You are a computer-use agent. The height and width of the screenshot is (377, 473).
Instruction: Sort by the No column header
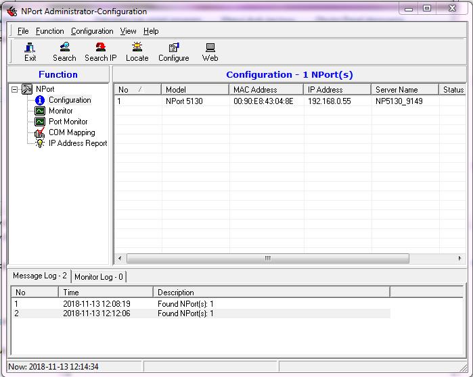pyautogui.click(x=138, y=90)
